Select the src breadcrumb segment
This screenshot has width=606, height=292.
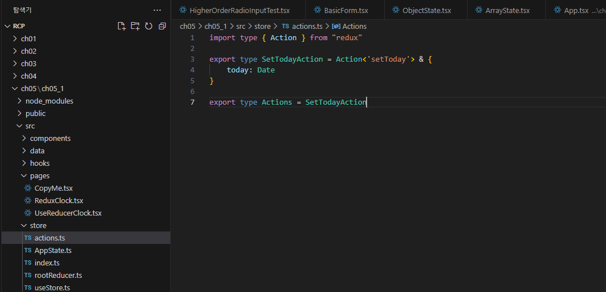[241, 26]
